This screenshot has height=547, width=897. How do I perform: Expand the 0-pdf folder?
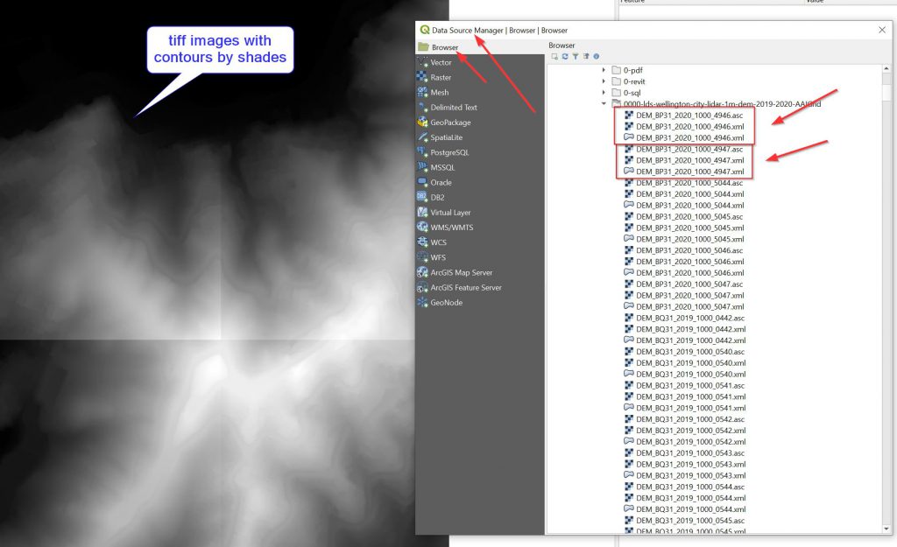[x=604, y=69]
